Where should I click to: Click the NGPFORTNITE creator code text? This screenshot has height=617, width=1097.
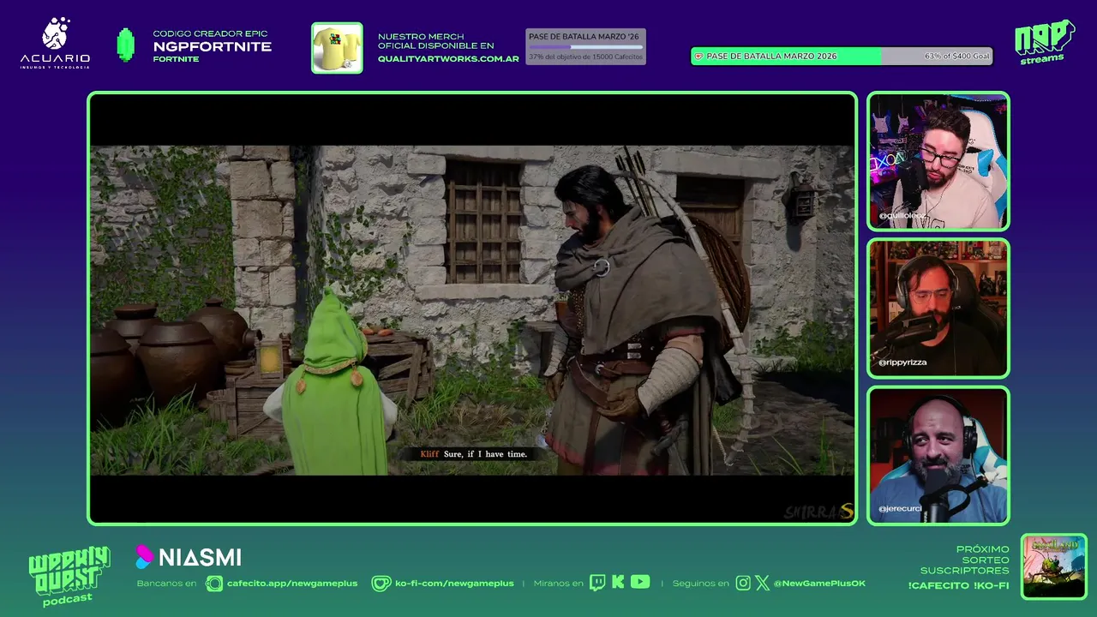pos(213,46)
